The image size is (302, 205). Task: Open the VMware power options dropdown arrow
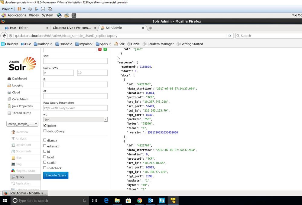(24, 9)
